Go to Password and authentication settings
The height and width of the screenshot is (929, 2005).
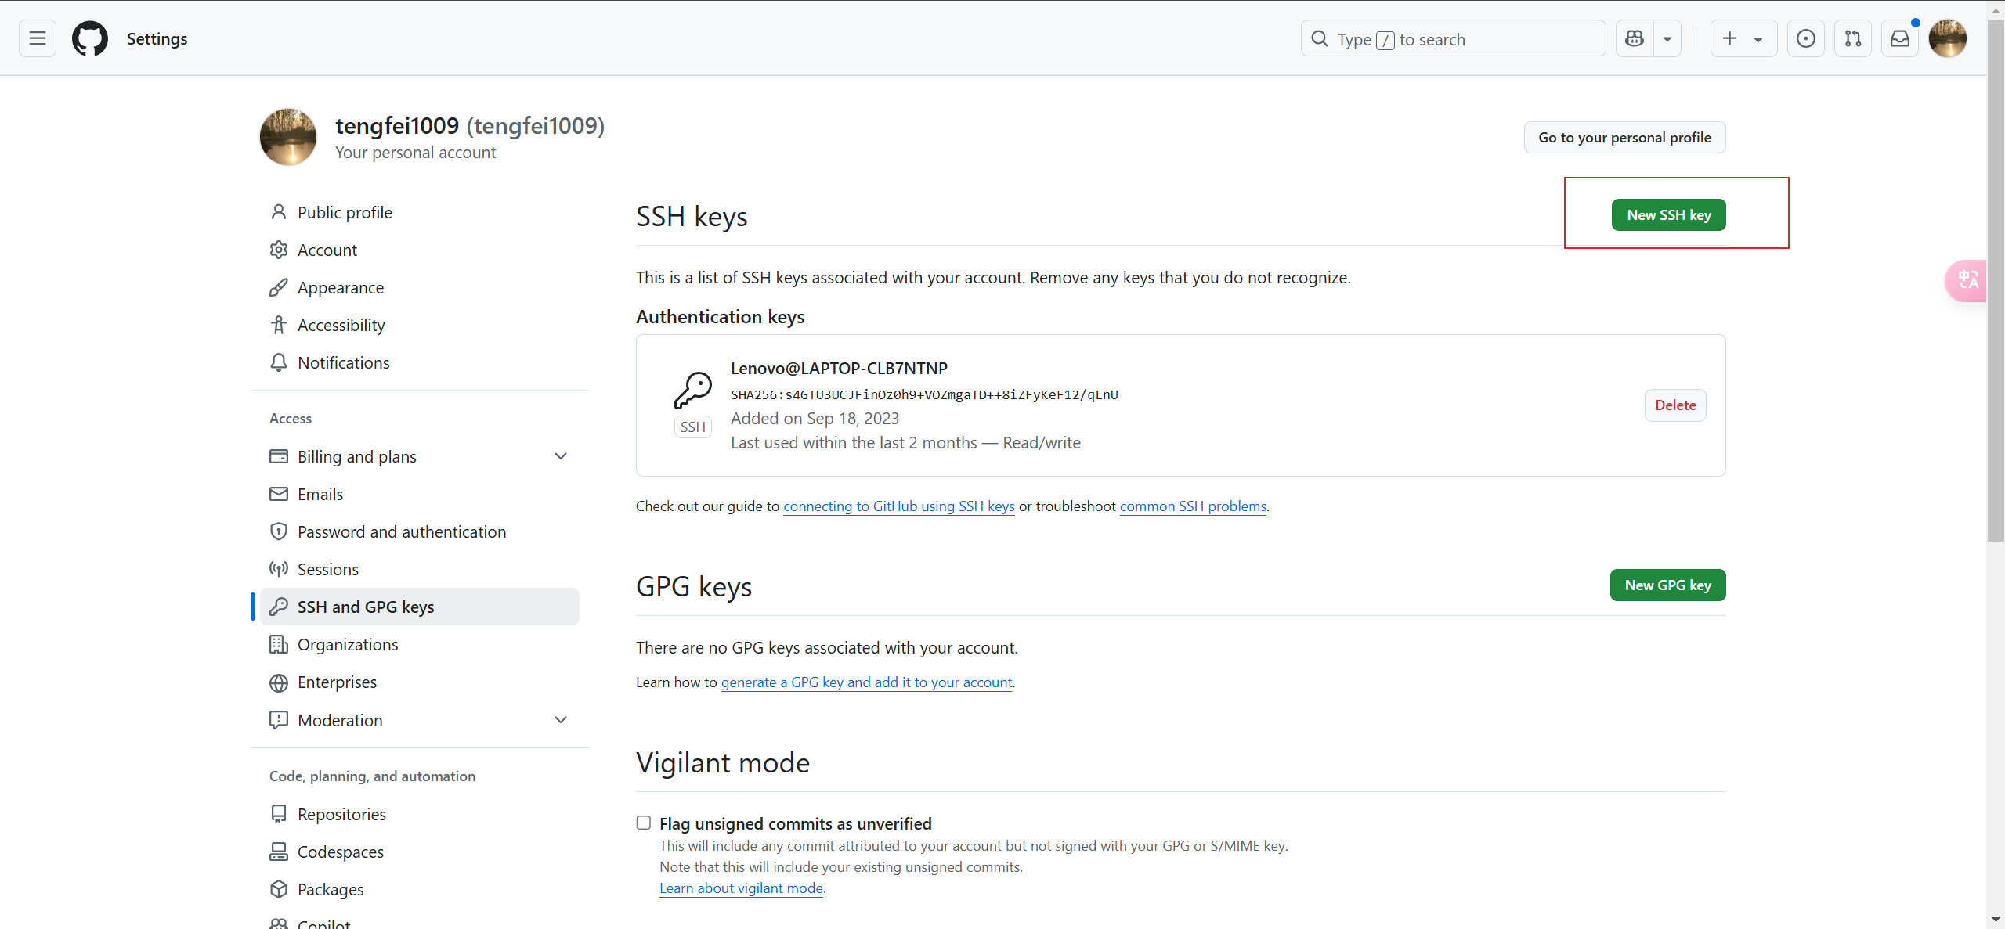point(402,532)
